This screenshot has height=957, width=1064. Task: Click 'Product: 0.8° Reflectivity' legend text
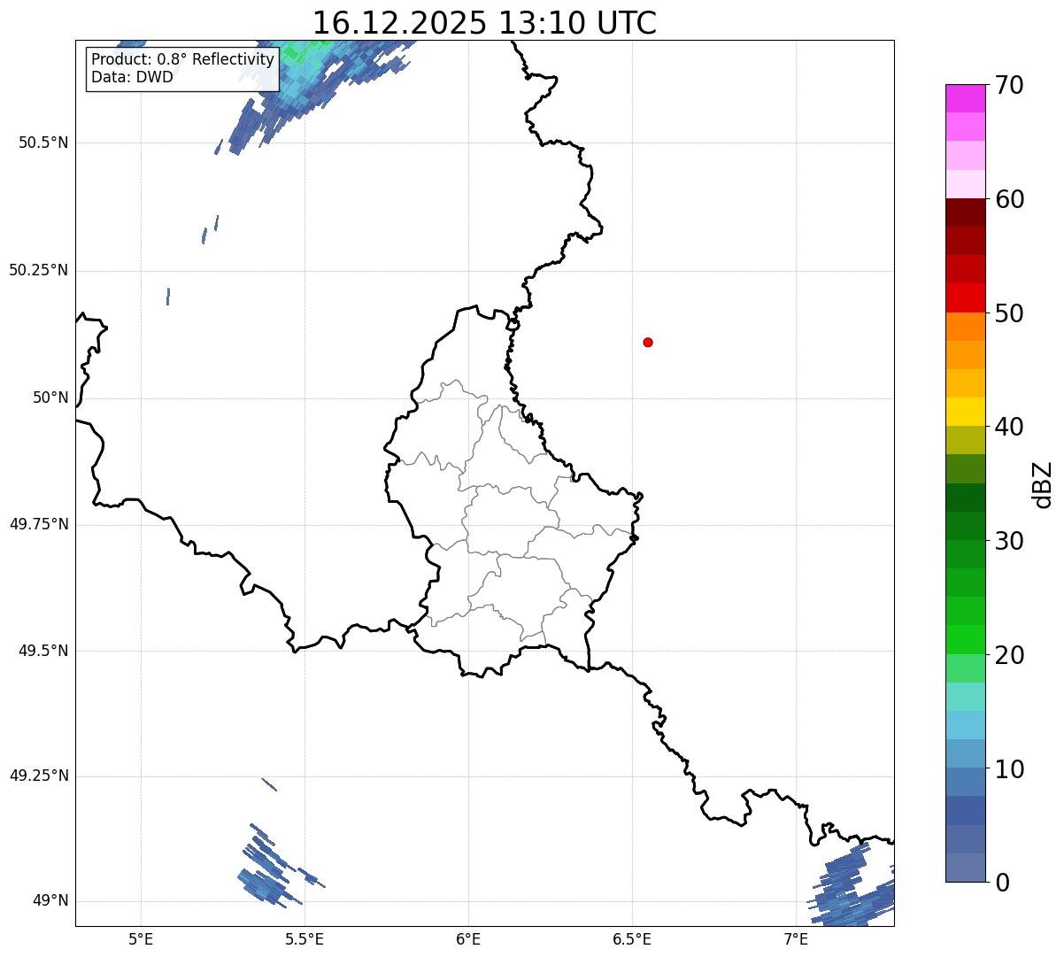[x=183, y=59]
